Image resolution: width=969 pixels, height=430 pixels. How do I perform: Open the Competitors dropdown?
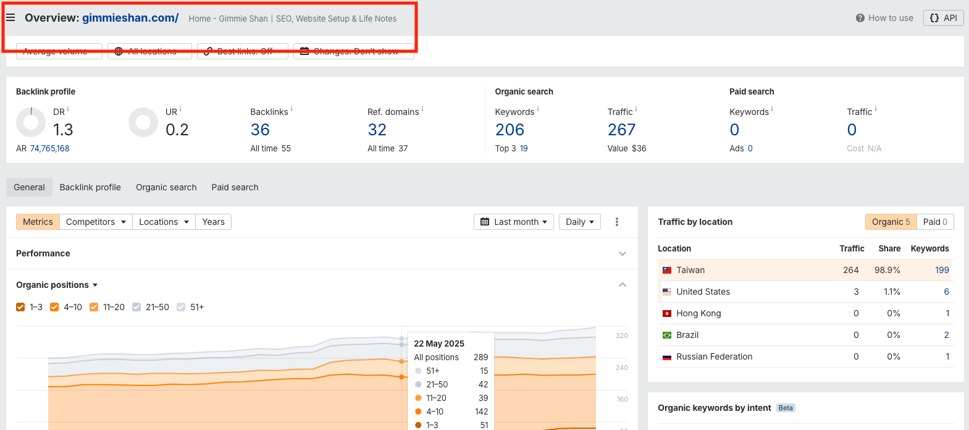[96, 222]
